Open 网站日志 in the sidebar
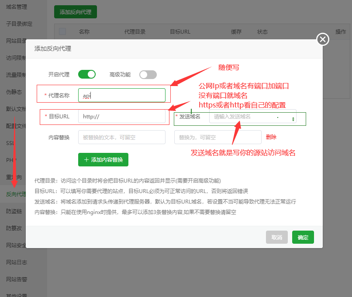352x297 pixels. [x=17, y=262]
